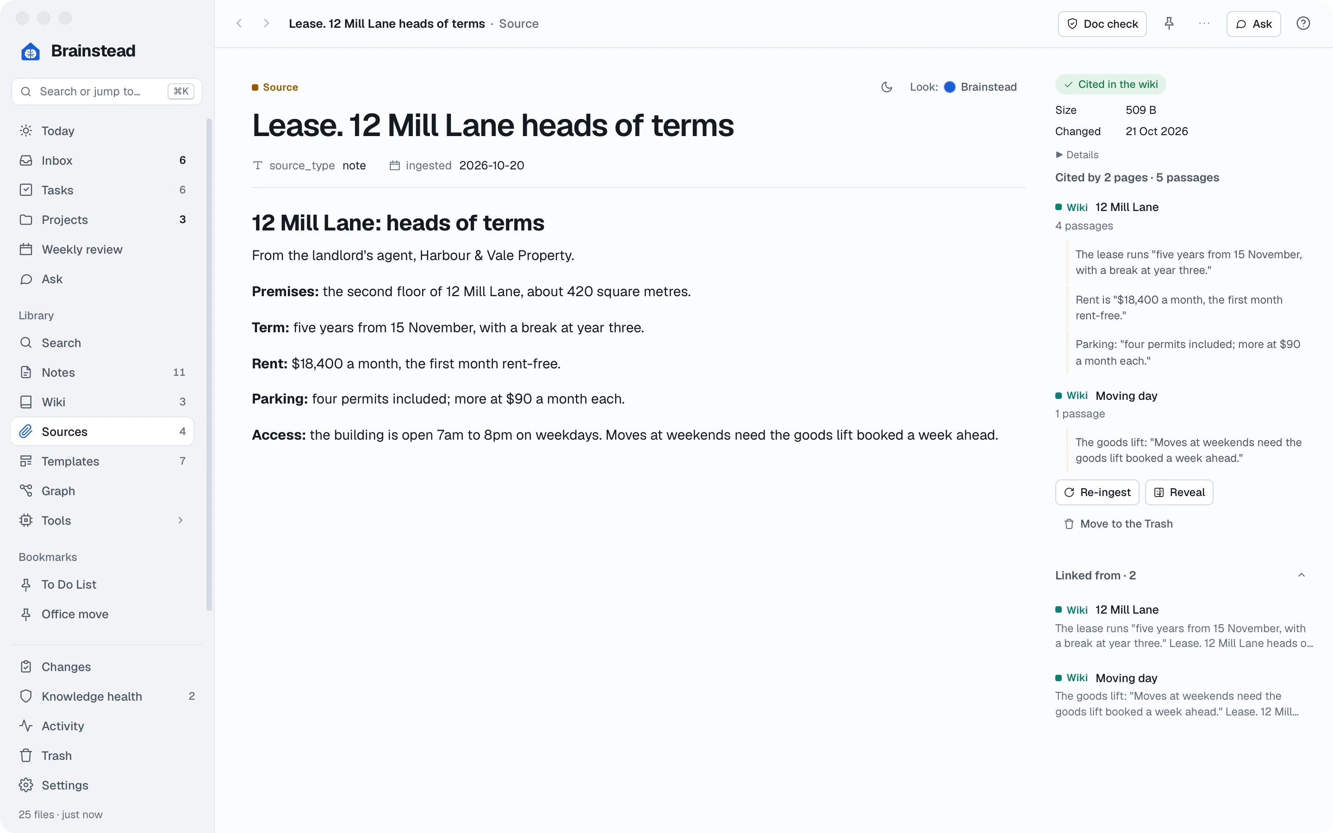The height and width of the screenshot is (833, 1333).
Task: Expand the Details disclosure triangle
Action: 1059,155
